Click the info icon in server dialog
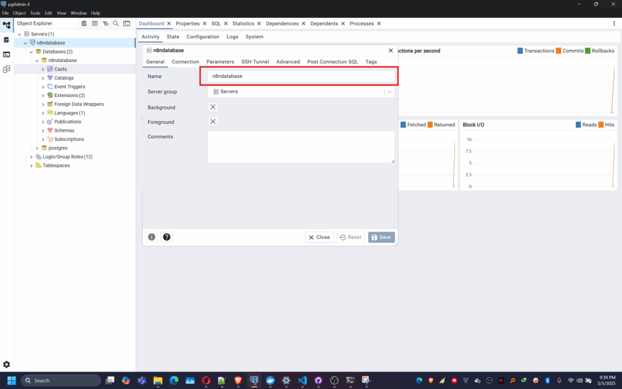 (151, 237)
